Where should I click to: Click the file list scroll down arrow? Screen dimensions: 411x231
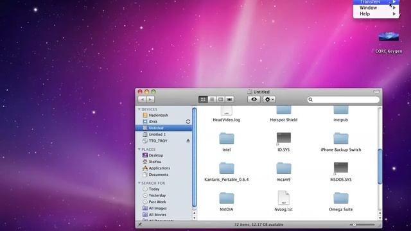click(x=380, y=218)
